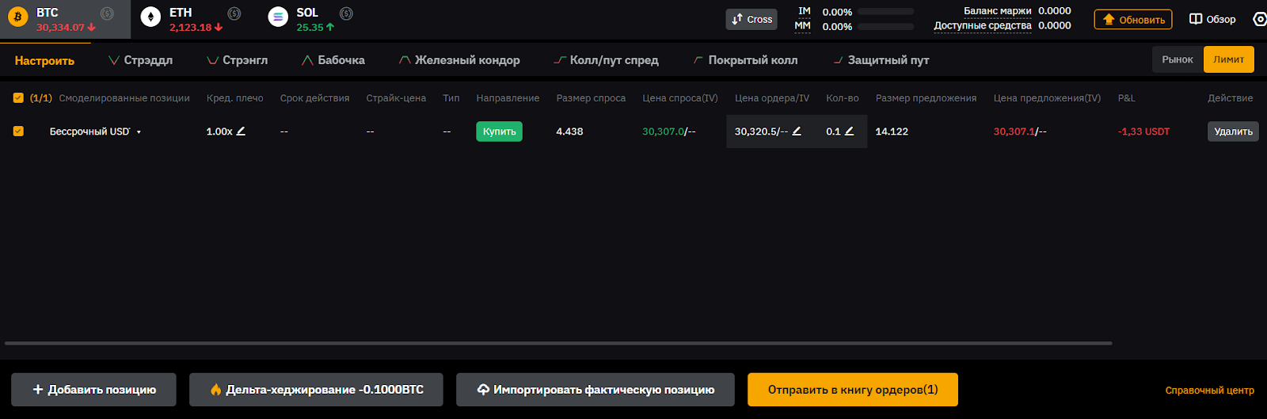This screenshot has height=419, width=1267.
Task: Toggle direction using the Купить button
Action: pos(499,131)
